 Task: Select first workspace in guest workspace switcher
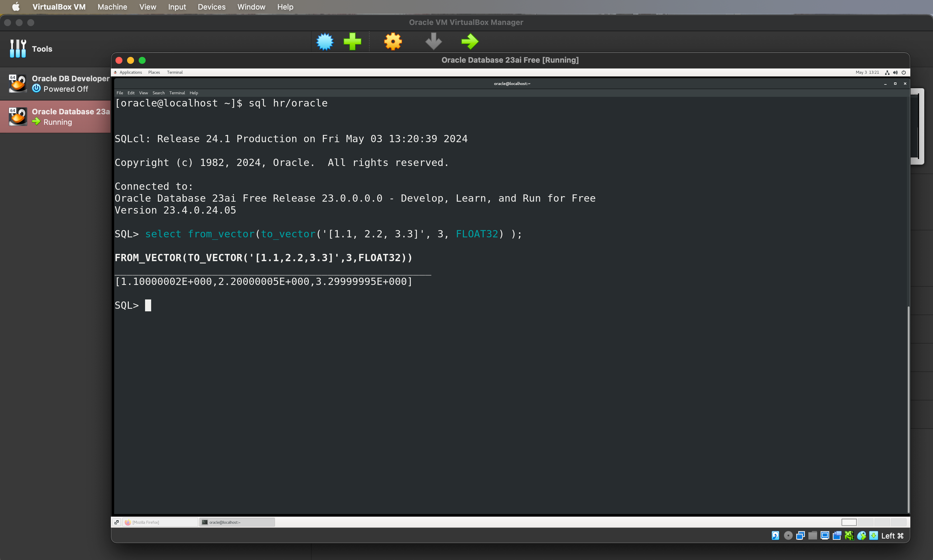coord(849,522)
